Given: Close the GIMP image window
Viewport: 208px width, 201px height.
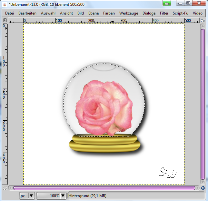Looking at the screenshot, I should pos(199,3).
